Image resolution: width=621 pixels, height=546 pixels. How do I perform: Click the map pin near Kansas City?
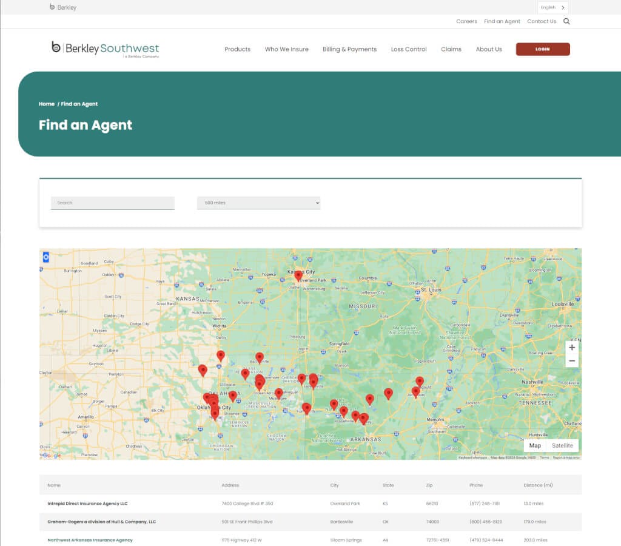298,275
